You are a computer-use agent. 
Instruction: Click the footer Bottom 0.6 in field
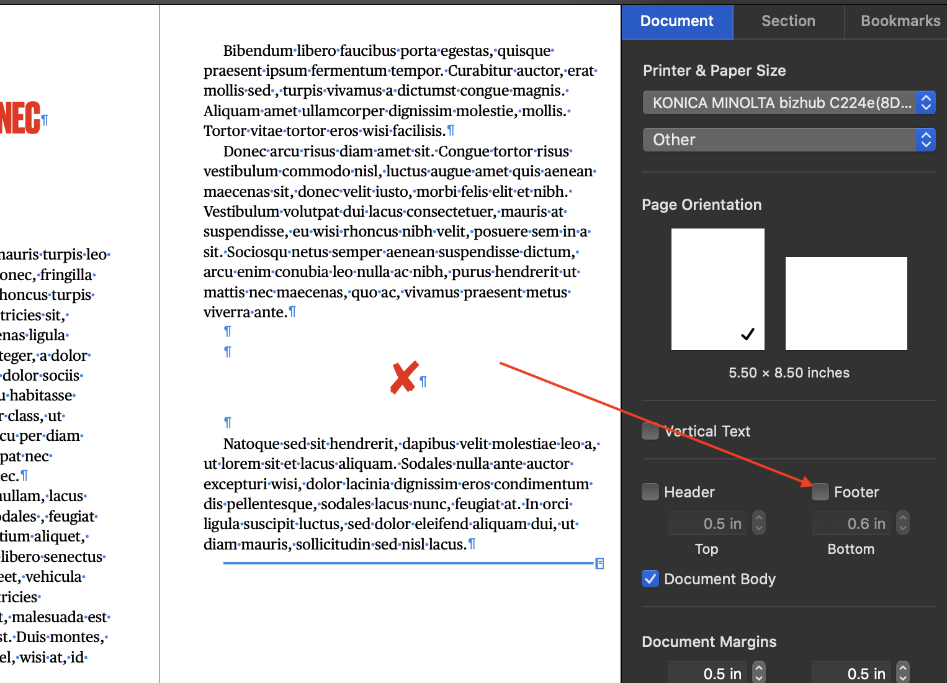(853, 523)
